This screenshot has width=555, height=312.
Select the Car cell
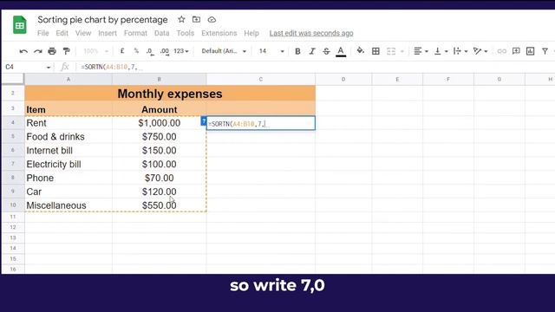tap(69, 192)
